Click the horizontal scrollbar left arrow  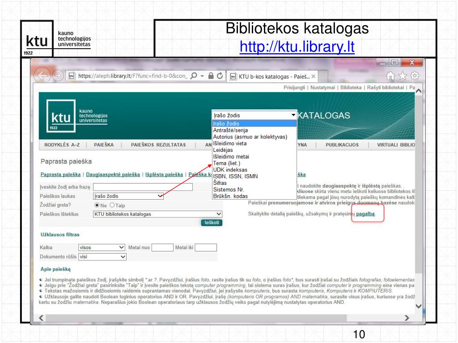[41, 318]
